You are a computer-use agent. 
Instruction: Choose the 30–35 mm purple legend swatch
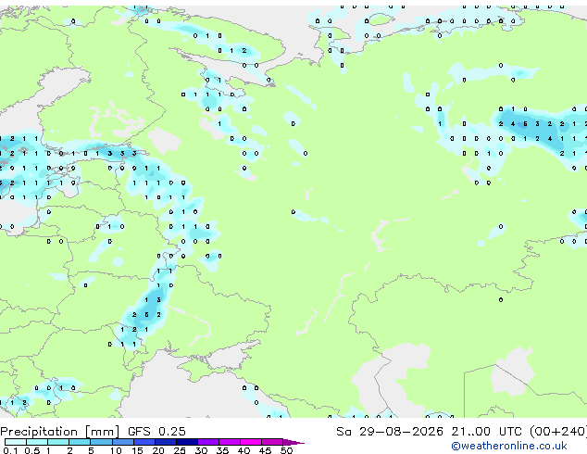click(208, 442)
